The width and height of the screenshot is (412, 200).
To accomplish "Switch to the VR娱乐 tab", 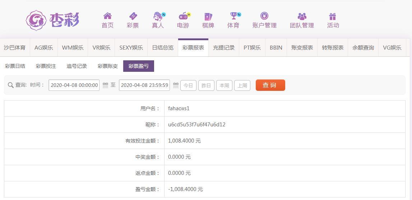I will tap(102, 47).
